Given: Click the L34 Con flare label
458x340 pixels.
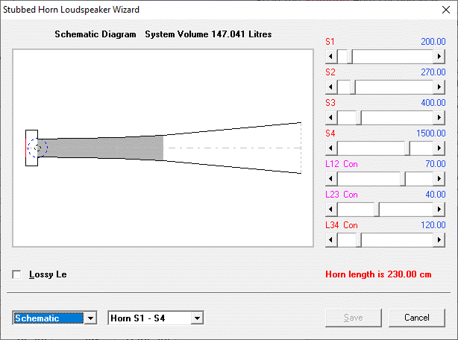Looking at the screenshot, I should click(342, 225).
